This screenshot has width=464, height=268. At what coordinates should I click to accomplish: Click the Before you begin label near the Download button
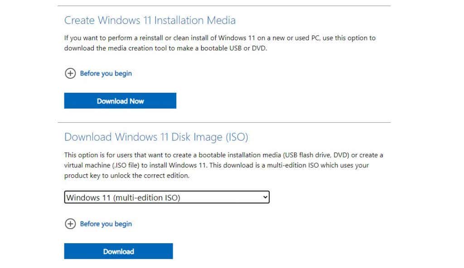pos(105,224)
